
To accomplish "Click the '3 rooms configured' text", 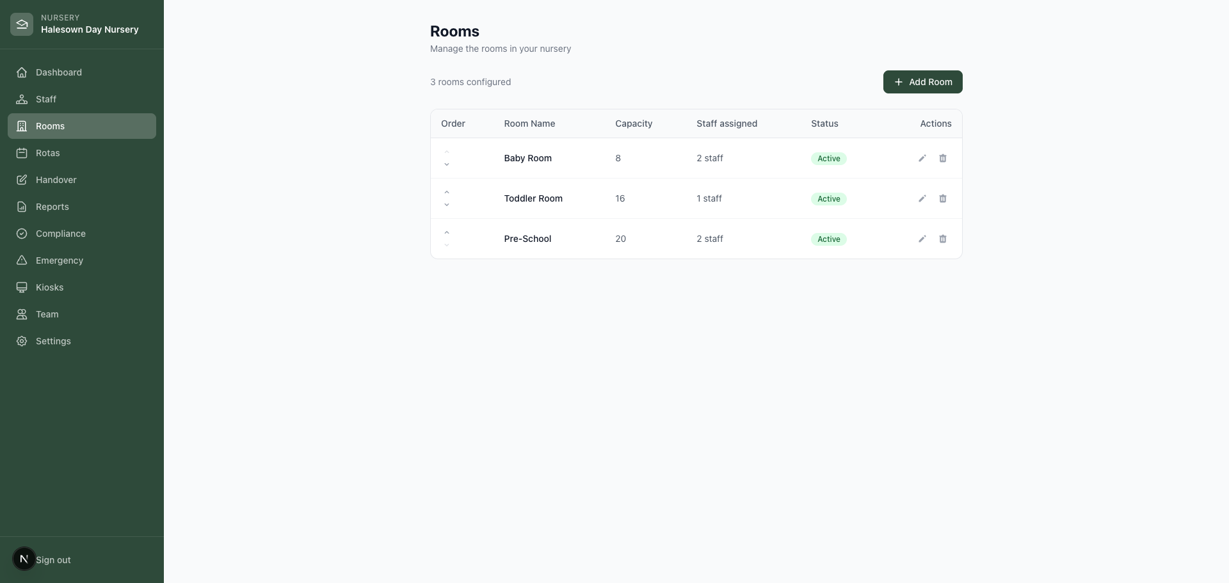I will pos(470,82).
